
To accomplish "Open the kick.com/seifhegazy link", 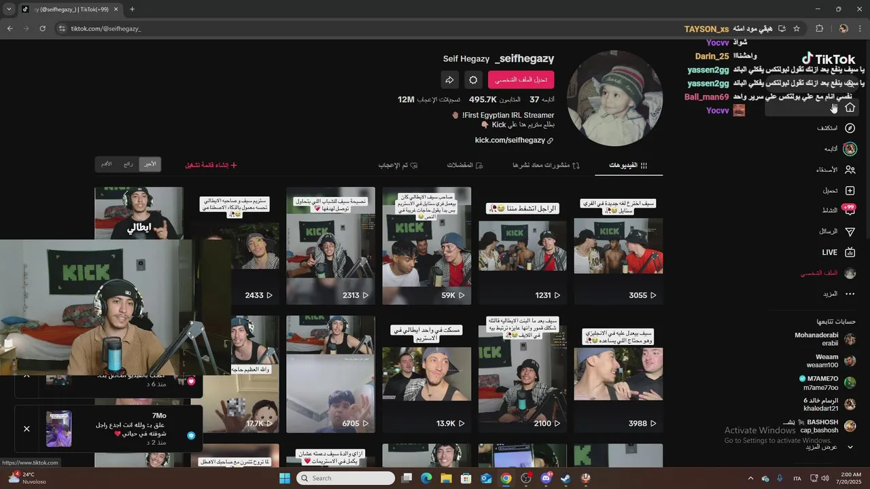I will pos(514,140).
